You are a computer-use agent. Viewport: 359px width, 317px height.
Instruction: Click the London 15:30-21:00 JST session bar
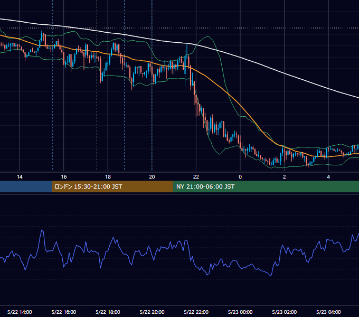coord(112,187)
